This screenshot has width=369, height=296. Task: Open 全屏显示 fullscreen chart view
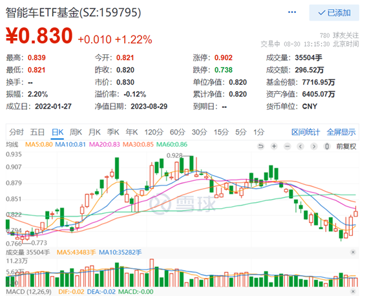[341, 132]
